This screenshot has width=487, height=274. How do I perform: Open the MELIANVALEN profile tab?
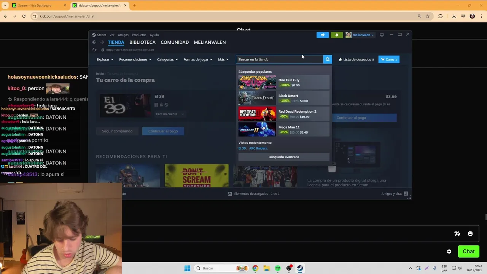coord(210,42)
